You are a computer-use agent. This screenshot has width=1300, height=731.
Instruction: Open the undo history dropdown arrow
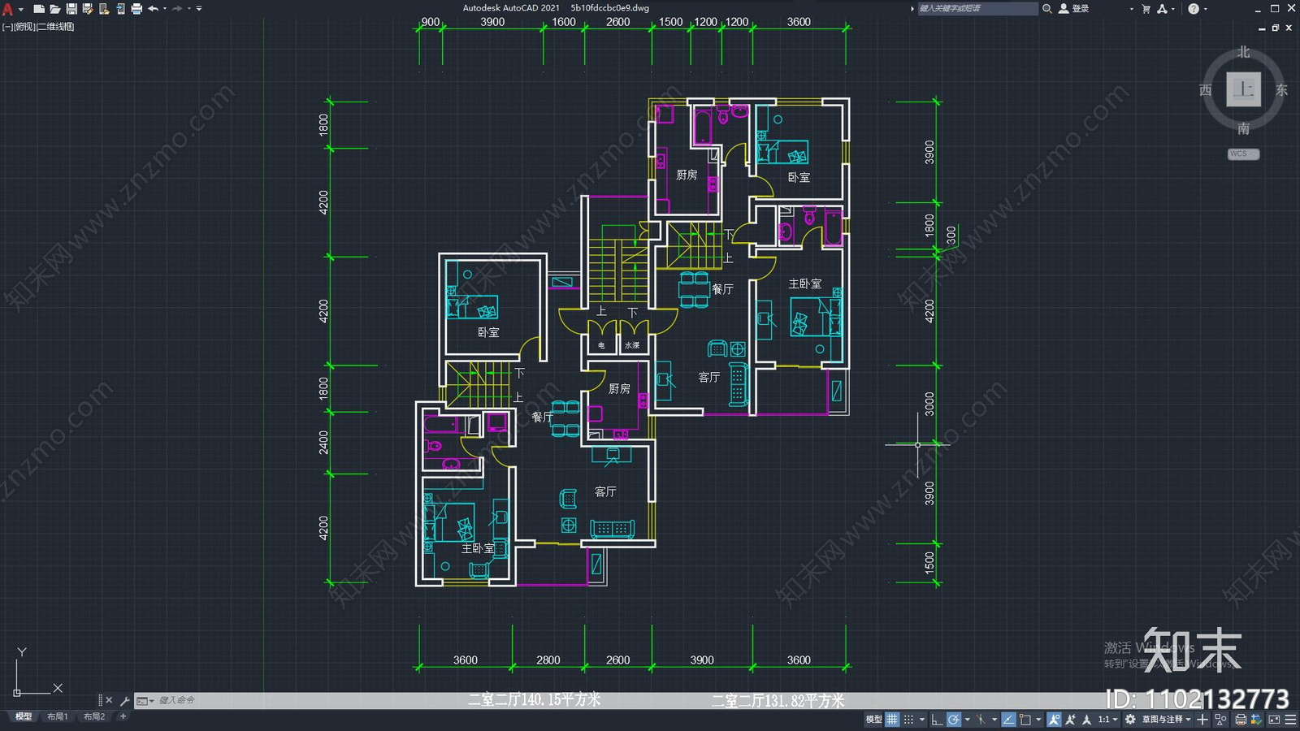pos(165,9)
